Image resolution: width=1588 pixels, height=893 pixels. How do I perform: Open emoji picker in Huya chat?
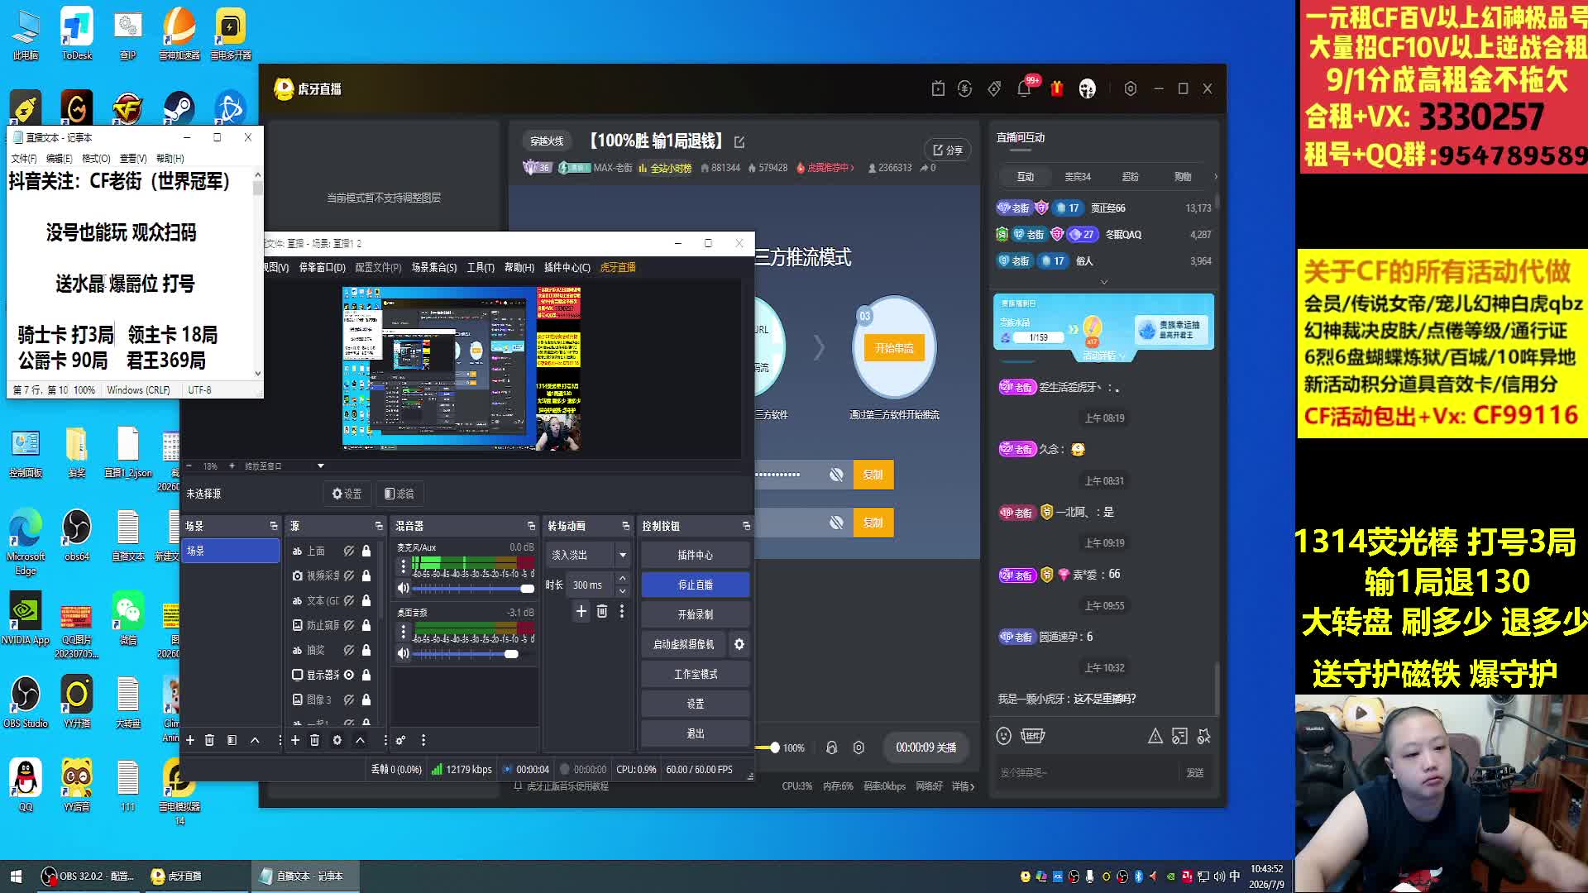click(1003, 736)
